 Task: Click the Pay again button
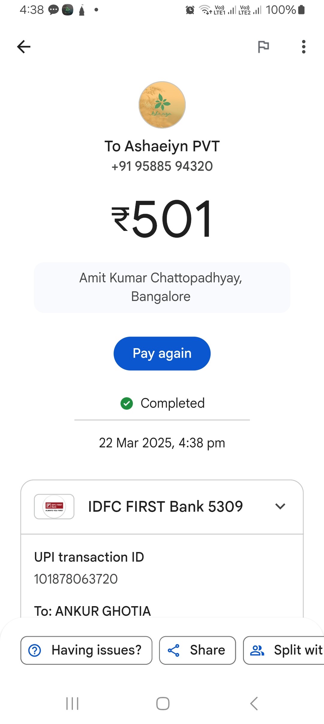[x=162, y=353]
